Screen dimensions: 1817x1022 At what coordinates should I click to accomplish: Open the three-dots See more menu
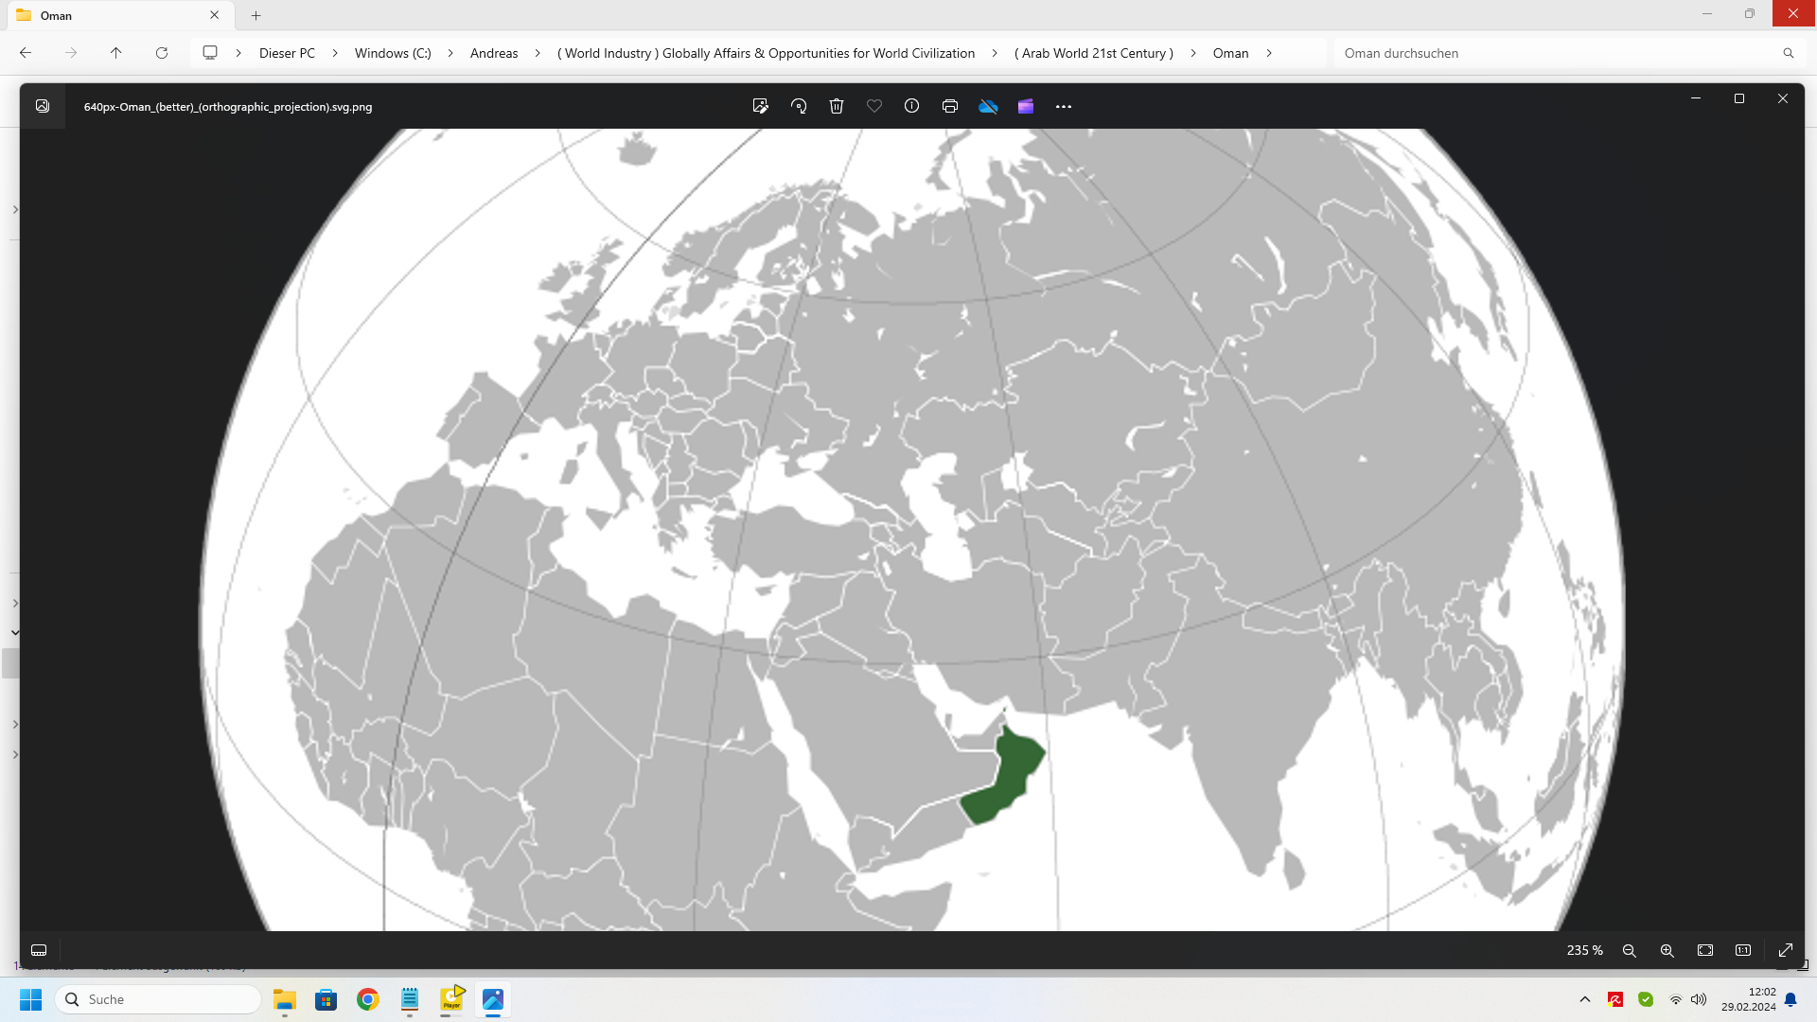1064,106
